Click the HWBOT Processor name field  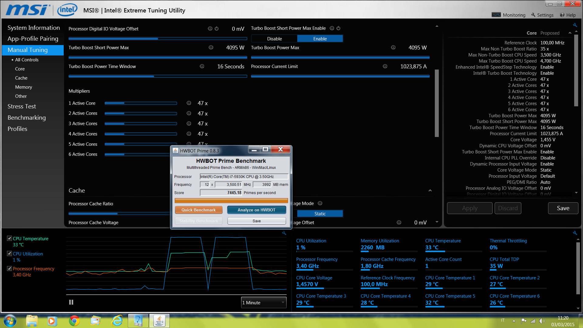coord(244,176)
